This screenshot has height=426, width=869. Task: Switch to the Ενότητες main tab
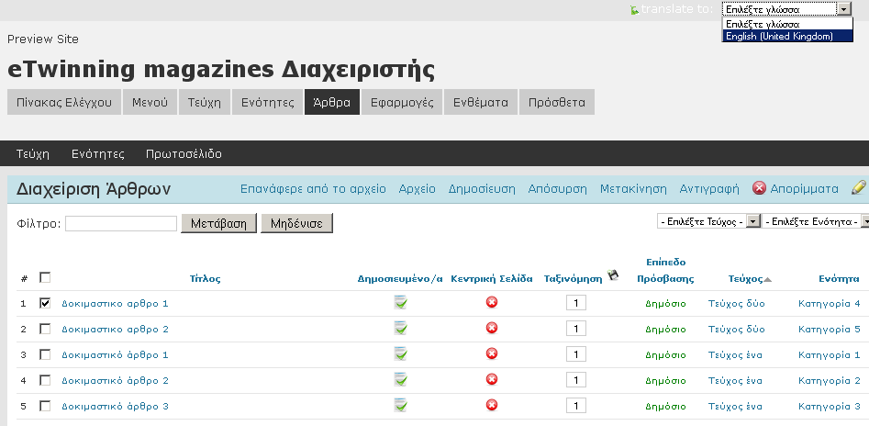[268, 102]
